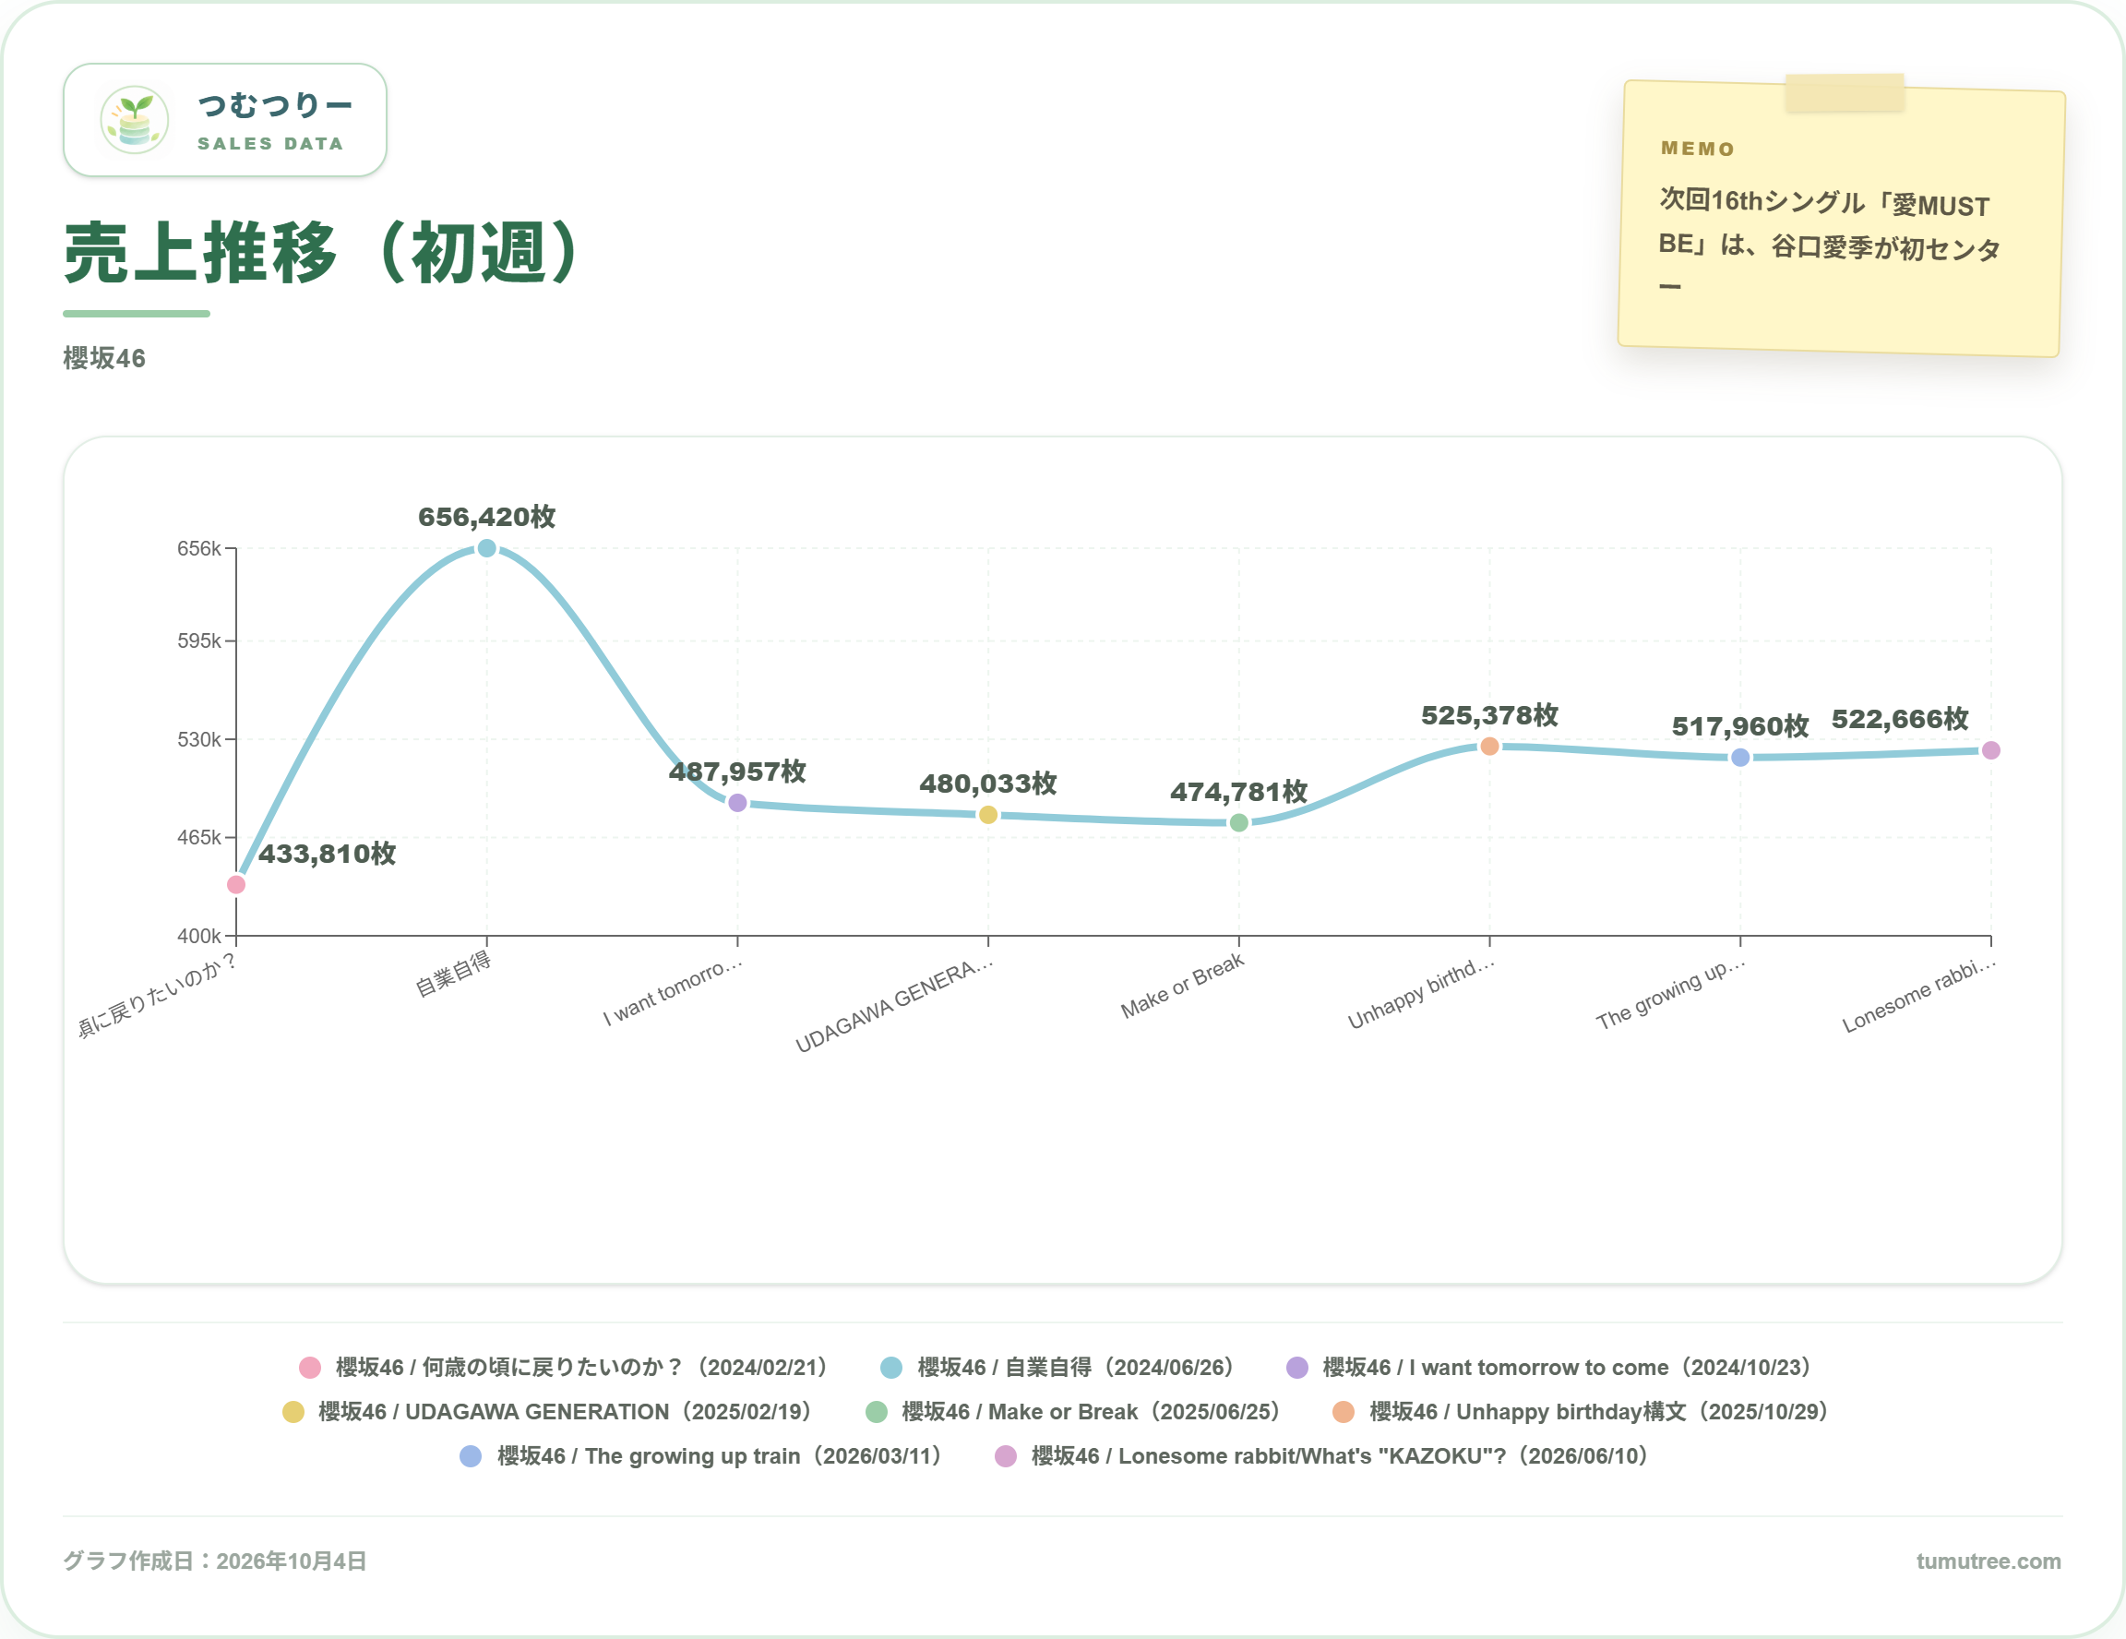
Task: Click the y-axis label 656k
Action: point(198,548)
